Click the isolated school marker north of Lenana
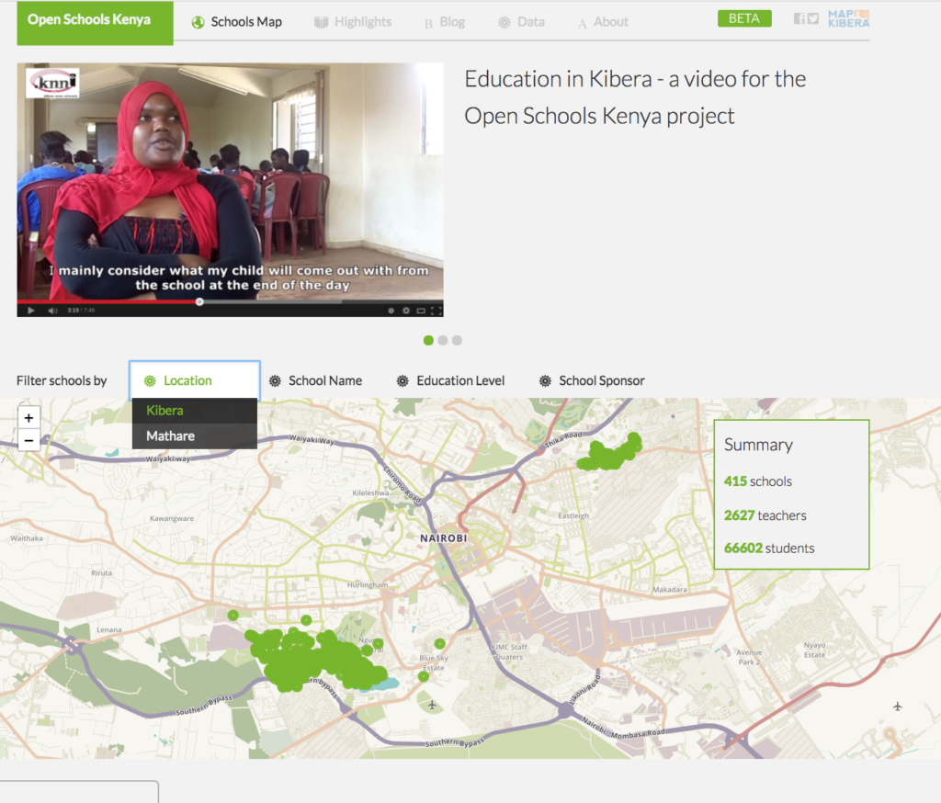The height and width of the screenshot is (803, 941). pos(232,616)
